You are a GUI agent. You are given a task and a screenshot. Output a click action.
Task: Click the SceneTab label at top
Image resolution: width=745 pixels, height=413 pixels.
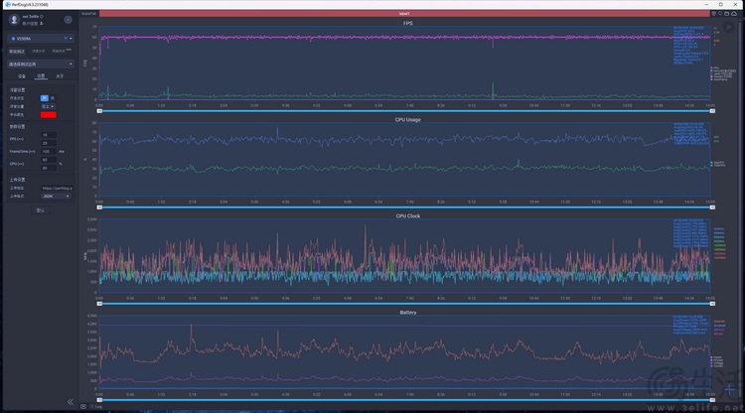coord(88,14)
